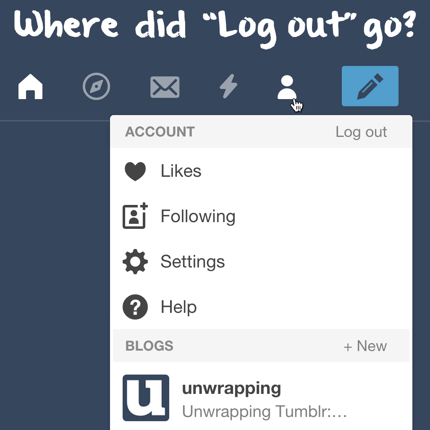Screen dimensions: 430x430
Task: Open the unwrapping blog by its name
Action: coord(231,388)
